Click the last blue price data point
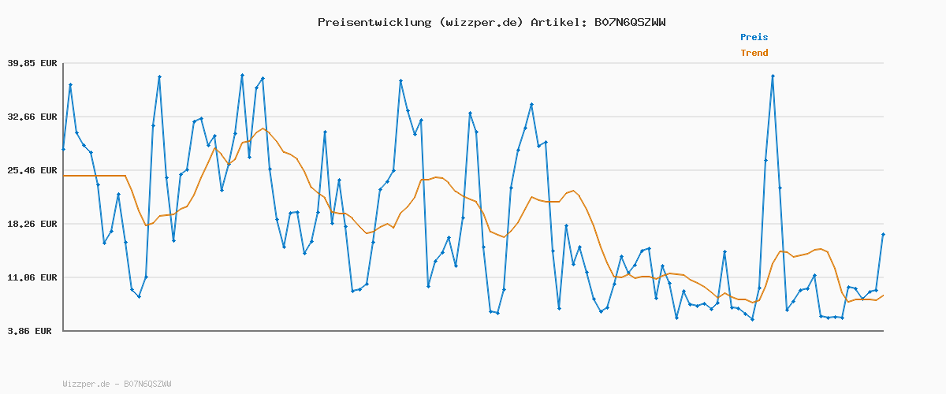Screen dimensions: 946x394 [883, 235]
